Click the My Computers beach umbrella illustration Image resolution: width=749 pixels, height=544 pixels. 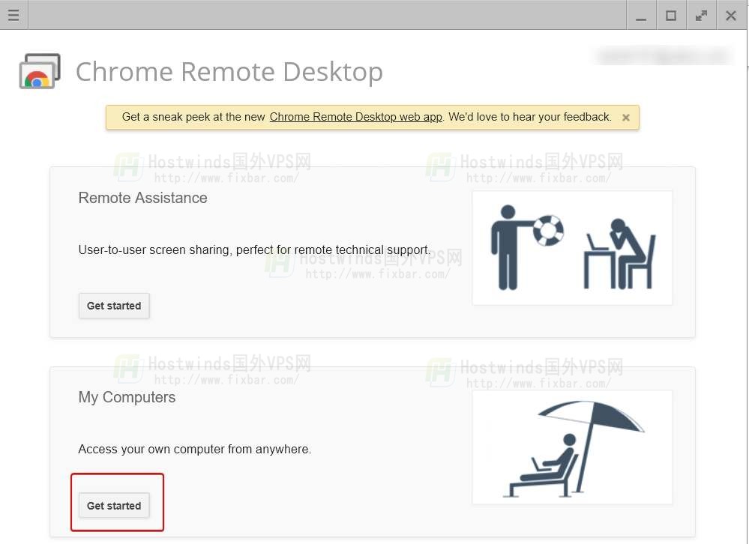tap(572, 447)
